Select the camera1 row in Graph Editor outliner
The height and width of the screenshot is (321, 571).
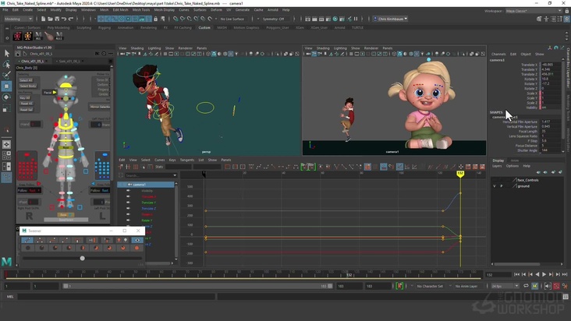click(x=146, y=185)
